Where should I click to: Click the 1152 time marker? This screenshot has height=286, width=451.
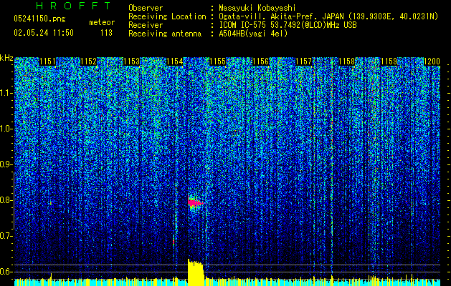click(89, 61)
